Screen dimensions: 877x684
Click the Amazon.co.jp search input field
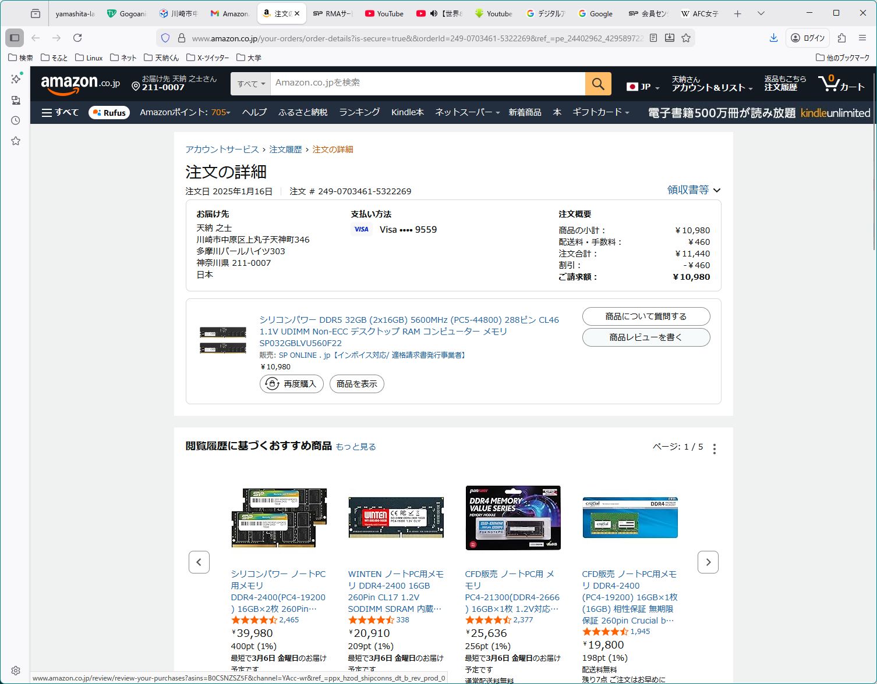(427, 83)
